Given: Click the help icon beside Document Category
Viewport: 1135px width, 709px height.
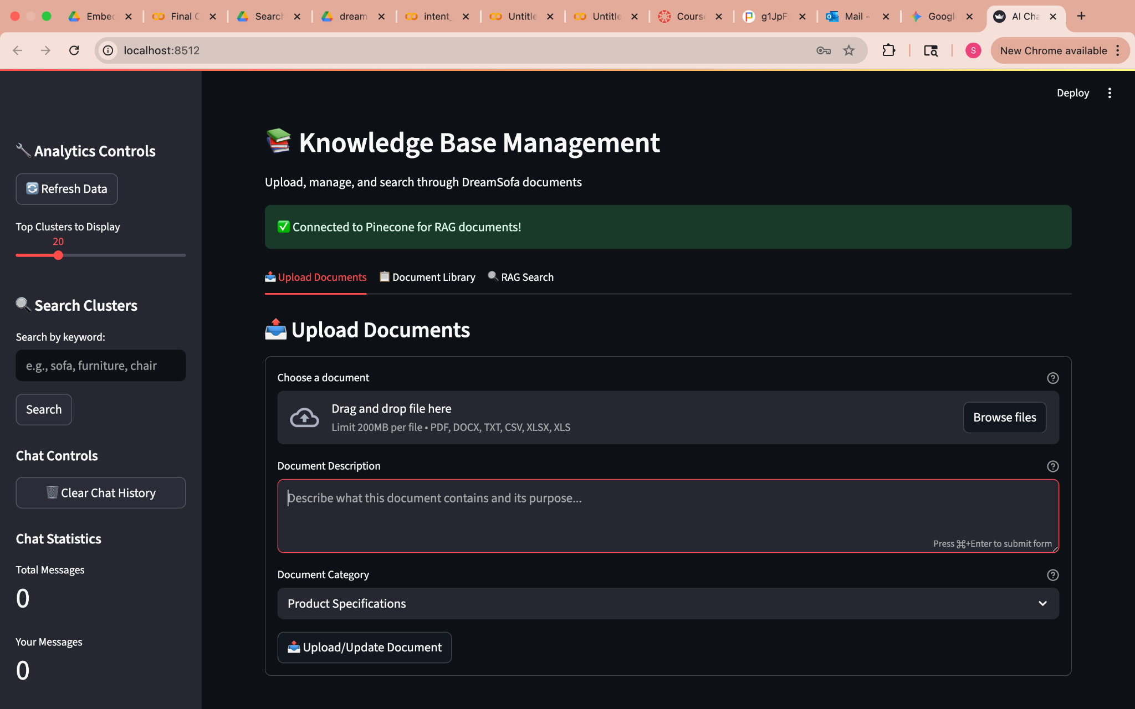Looking at the screenshot, I should pos(1052,575).
